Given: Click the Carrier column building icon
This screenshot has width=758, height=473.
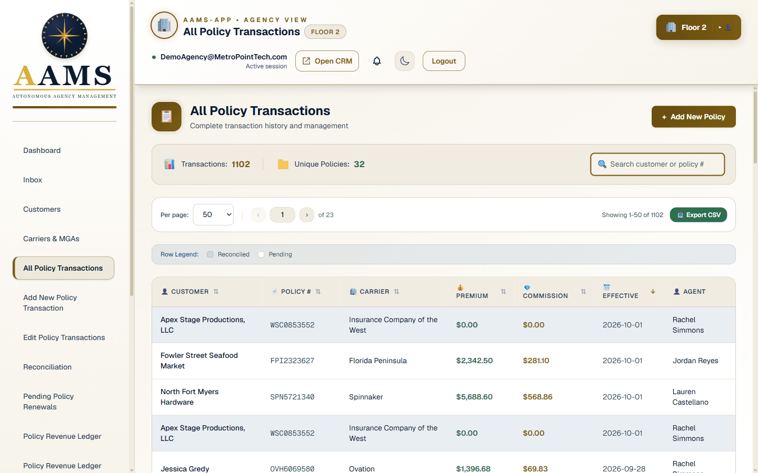Looking at the screenshot, I should pos(353,292).
